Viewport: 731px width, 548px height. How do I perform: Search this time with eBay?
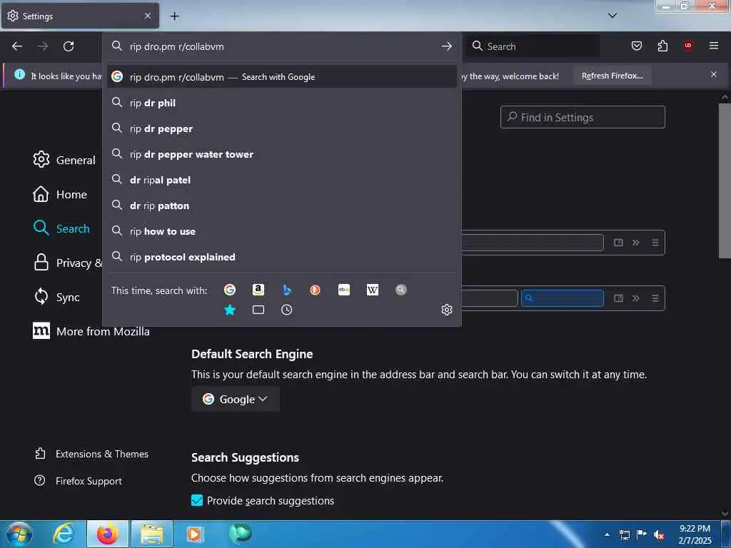344,290
